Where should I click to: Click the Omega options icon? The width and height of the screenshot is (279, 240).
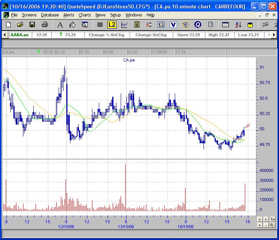pos(161,25)
